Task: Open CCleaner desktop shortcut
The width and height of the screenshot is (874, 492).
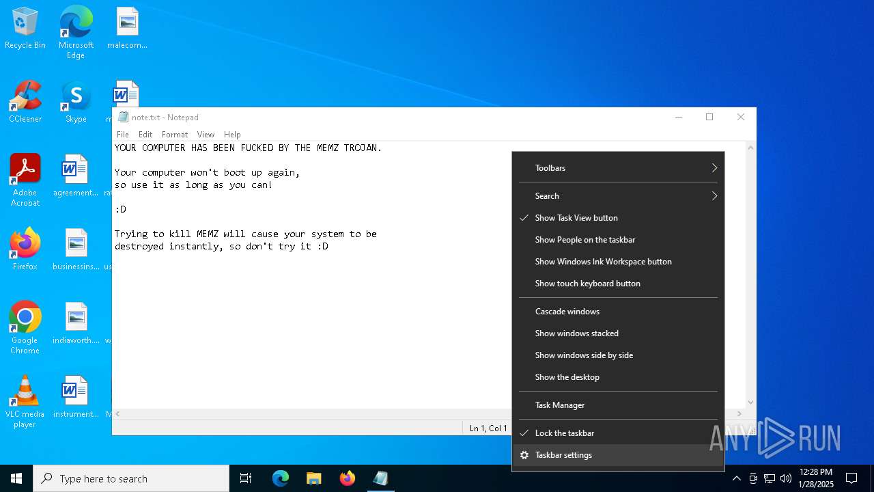Action: [25, 102]
